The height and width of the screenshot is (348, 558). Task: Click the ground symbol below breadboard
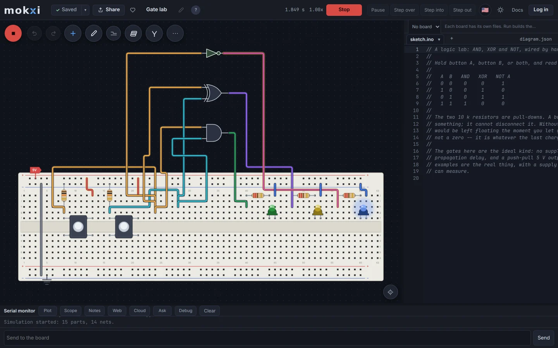[x=47, y=280]
